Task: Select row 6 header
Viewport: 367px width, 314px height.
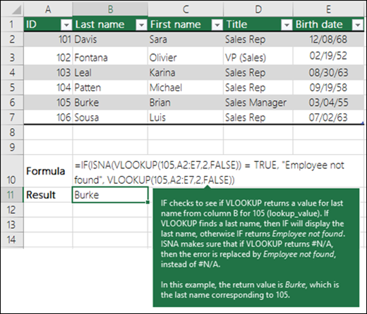Action: pyautogui.click(x=12, y=102)
